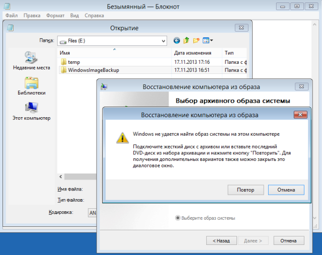Open the Формат menu
The height and width of the screenshot is (255, 322).
click(55, 16)
